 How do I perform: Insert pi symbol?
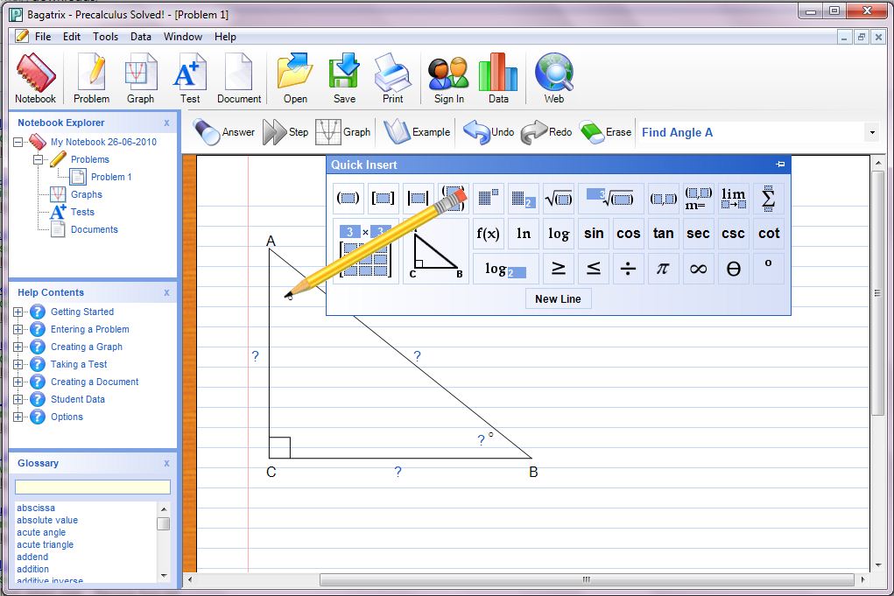(663, 269)
